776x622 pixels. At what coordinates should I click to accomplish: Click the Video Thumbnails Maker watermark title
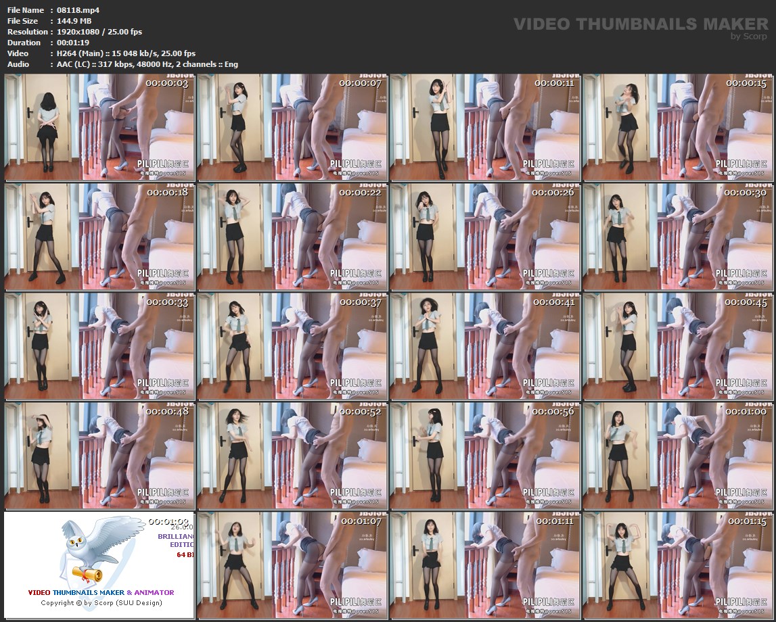(x=640, y=24)
